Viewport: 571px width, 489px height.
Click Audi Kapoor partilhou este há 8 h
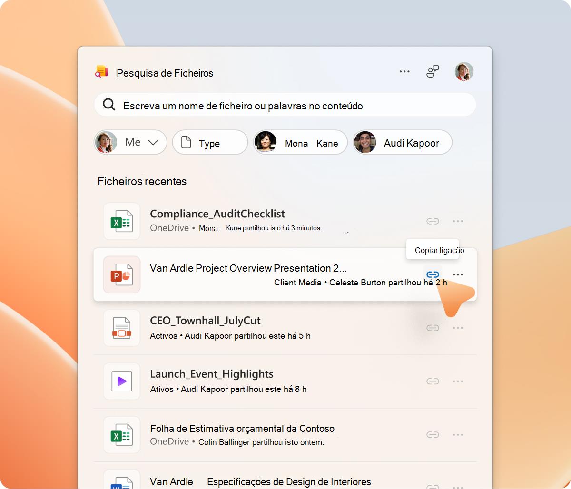pyautogui.click(x=244, y=389)
